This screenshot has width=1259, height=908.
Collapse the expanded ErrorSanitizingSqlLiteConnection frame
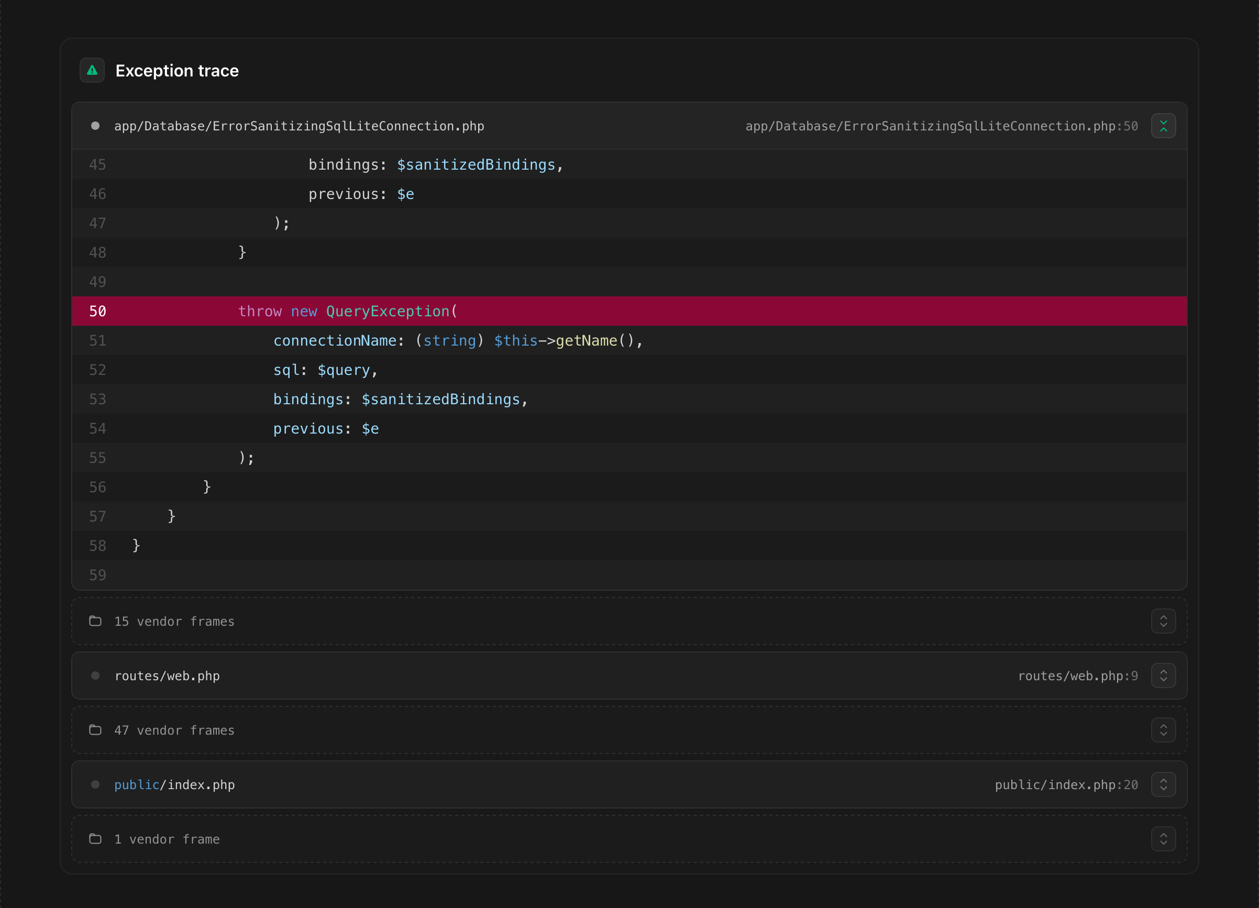click(1164, 126)
